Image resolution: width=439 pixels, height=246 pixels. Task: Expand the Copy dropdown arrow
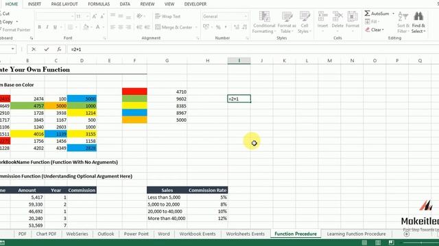pyautogui.click(x=17, y=21)
